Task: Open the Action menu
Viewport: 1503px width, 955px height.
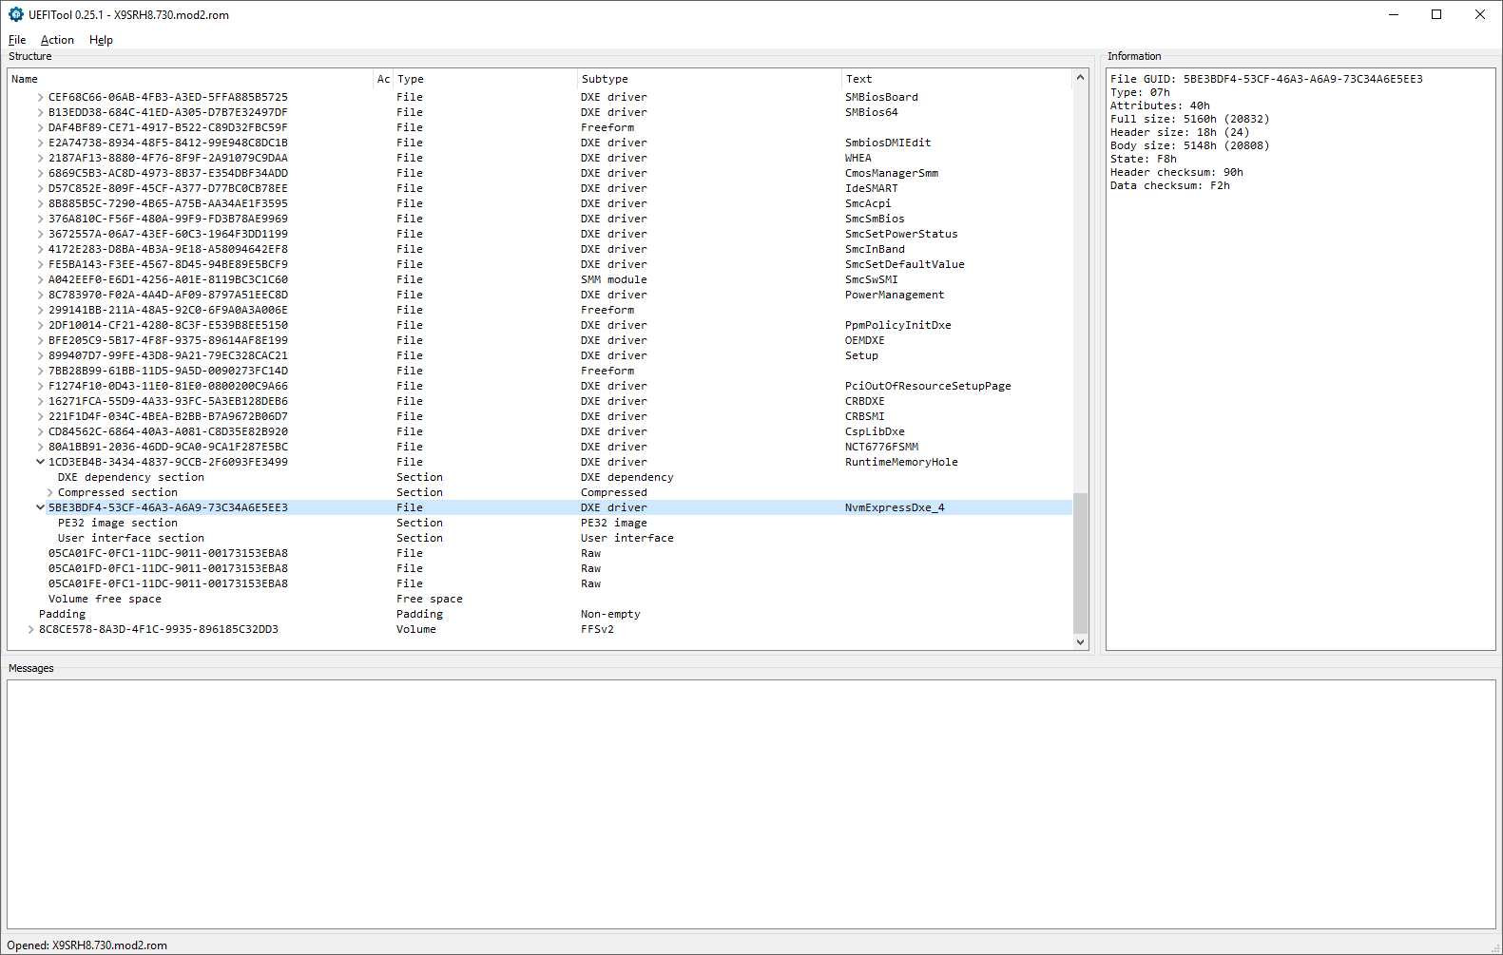Action: click(57, 40)
